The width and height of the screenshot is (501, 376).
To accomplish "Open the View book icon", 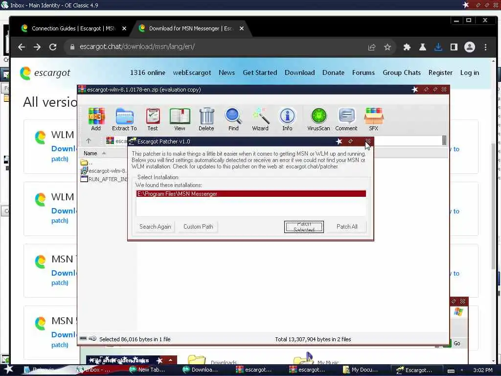I will (180, 119).
